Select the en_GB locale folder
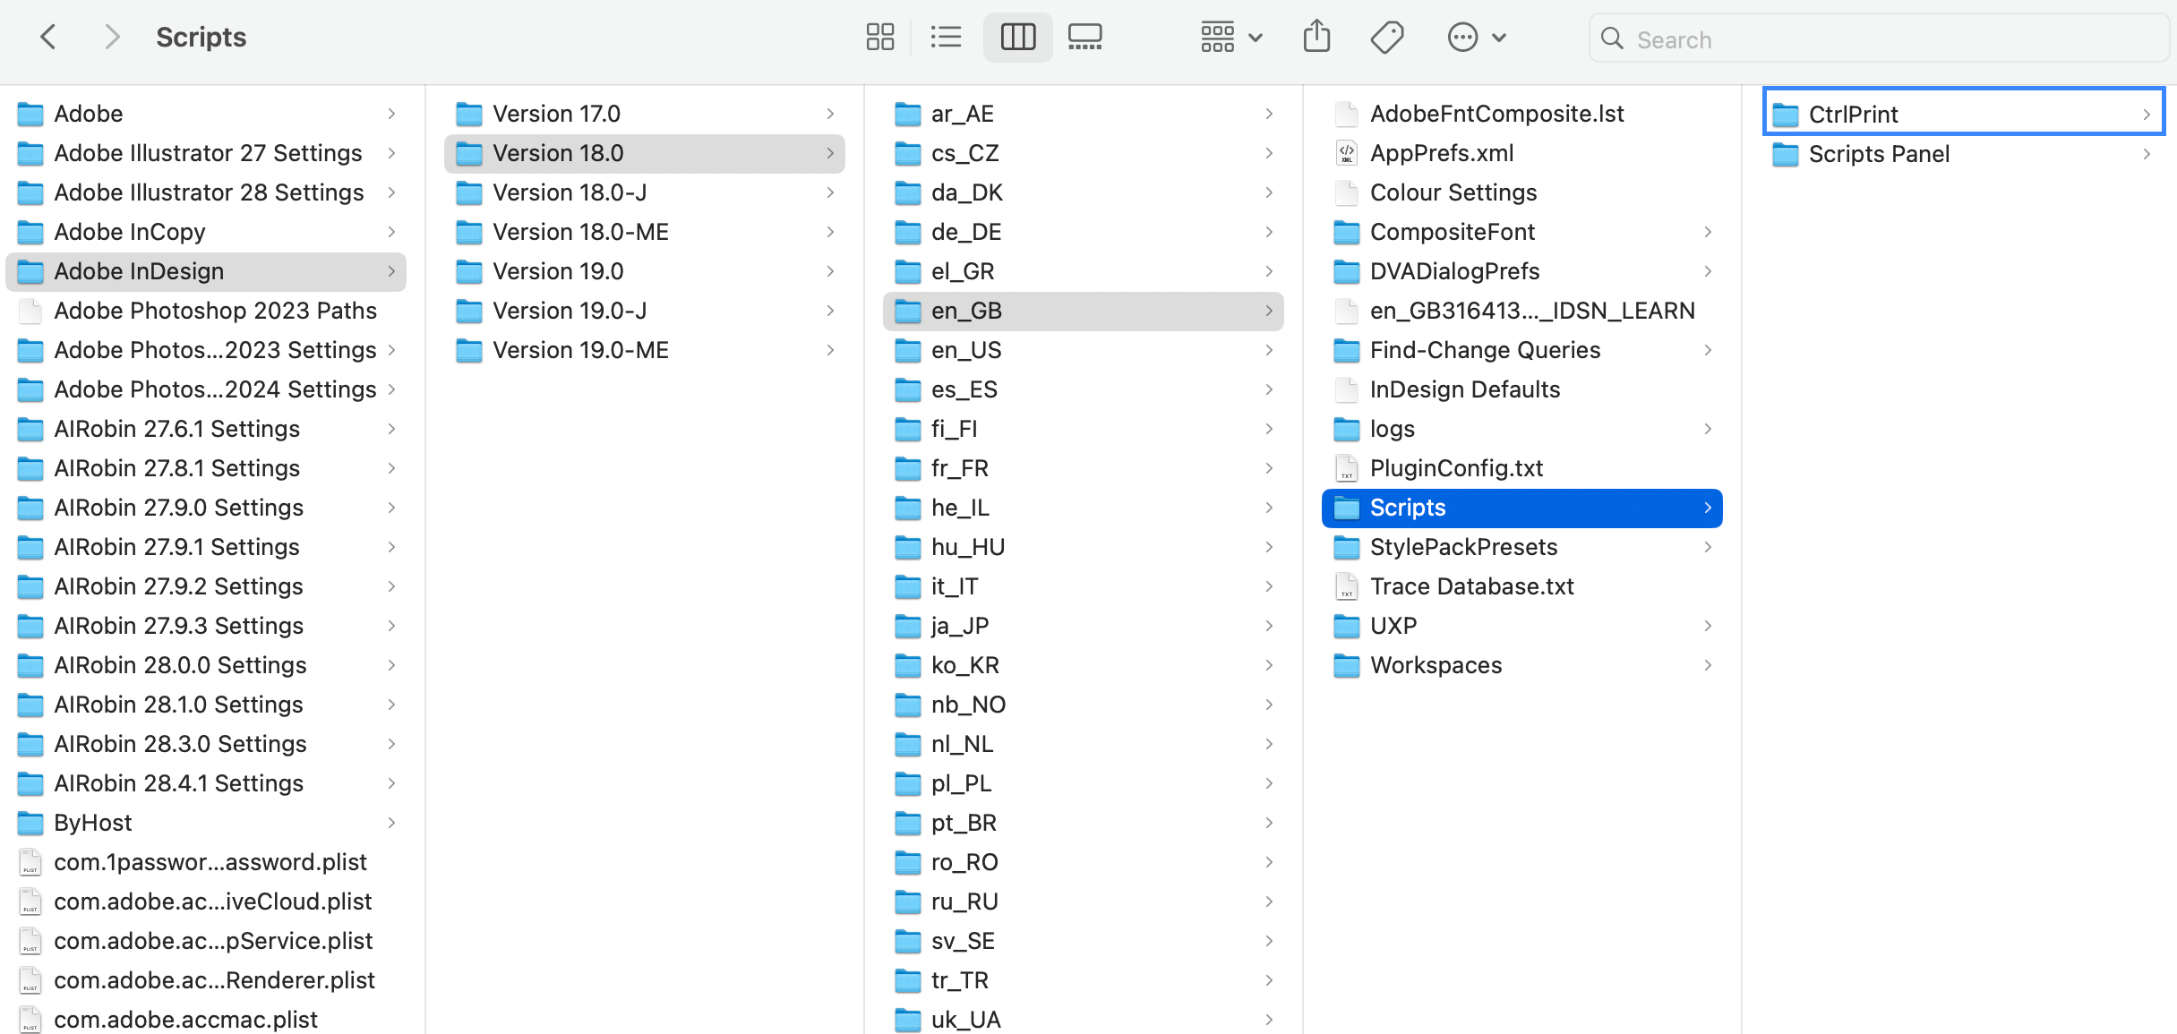 click(x=1083, y=311)
